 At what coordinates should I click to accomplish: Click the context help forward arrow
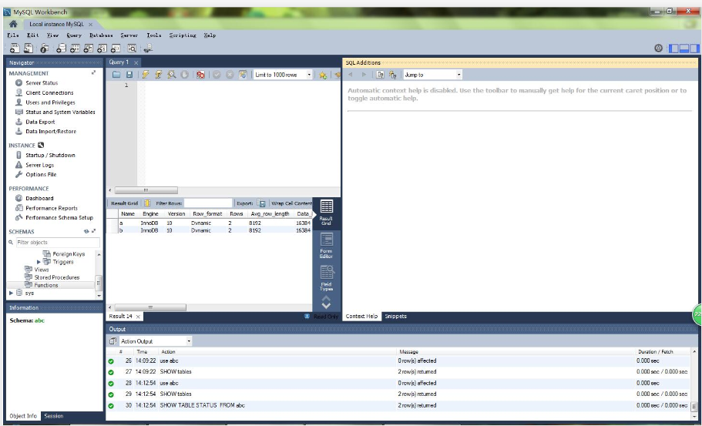(364, 75)
